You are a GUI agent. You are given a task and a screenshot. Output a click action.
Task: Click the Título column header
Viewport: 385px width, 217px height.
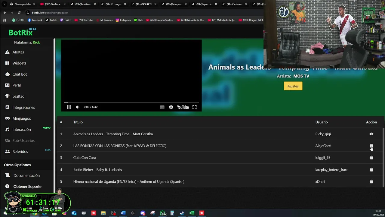pyautogui.click(x=78, y=122)
